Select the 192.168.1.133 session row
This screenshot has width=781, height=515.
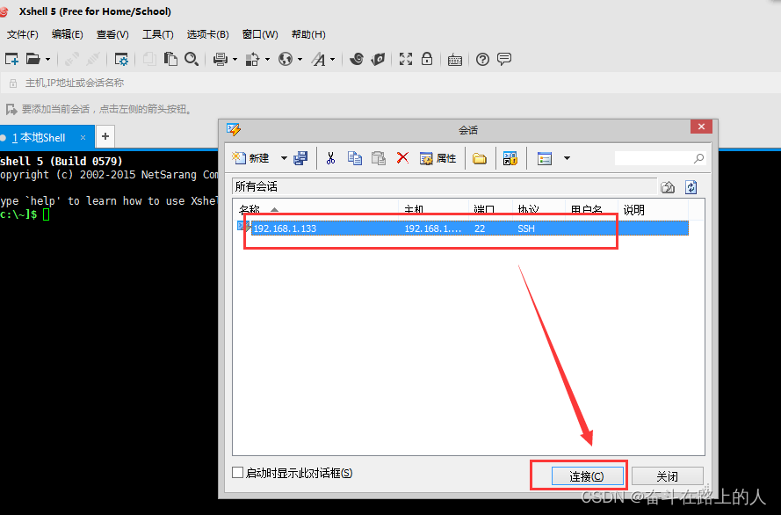tap(463, 228)
